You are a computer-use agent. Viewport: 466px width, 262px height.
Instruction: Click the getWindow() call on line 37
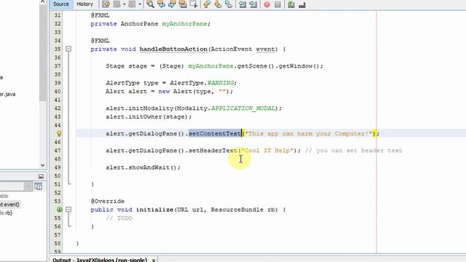299,66
